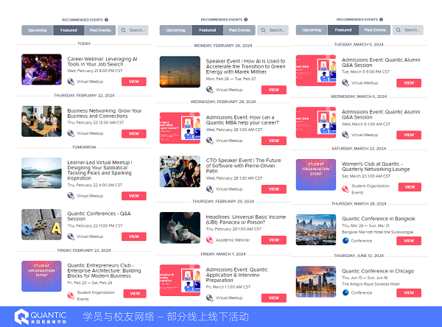Click VIEW for Application & Interview Preparation event

274,298
